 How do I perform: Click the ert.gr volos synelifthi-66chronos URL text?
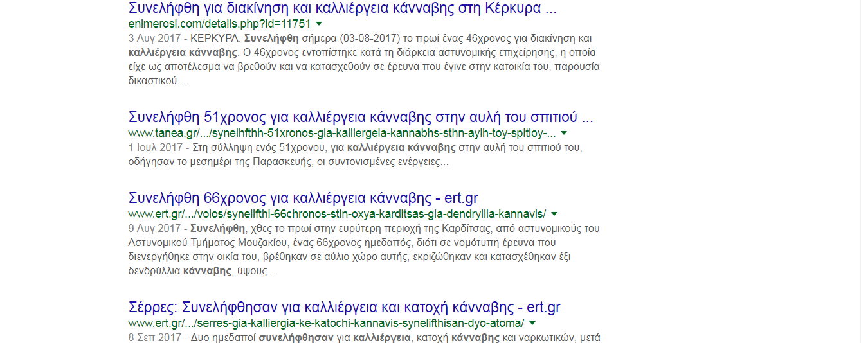tap(337, 213)
